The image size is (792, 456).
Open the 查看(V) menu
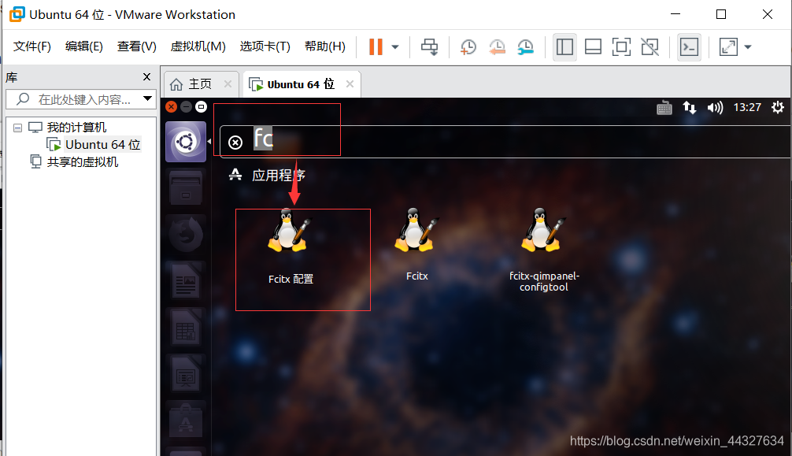pyautogui.click(x=136, y=46)
